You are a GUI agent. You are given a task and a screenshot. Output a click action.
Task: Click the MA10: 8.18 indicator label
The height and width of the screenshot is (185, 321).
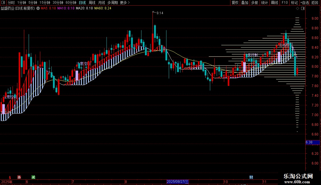pos(66,8)
